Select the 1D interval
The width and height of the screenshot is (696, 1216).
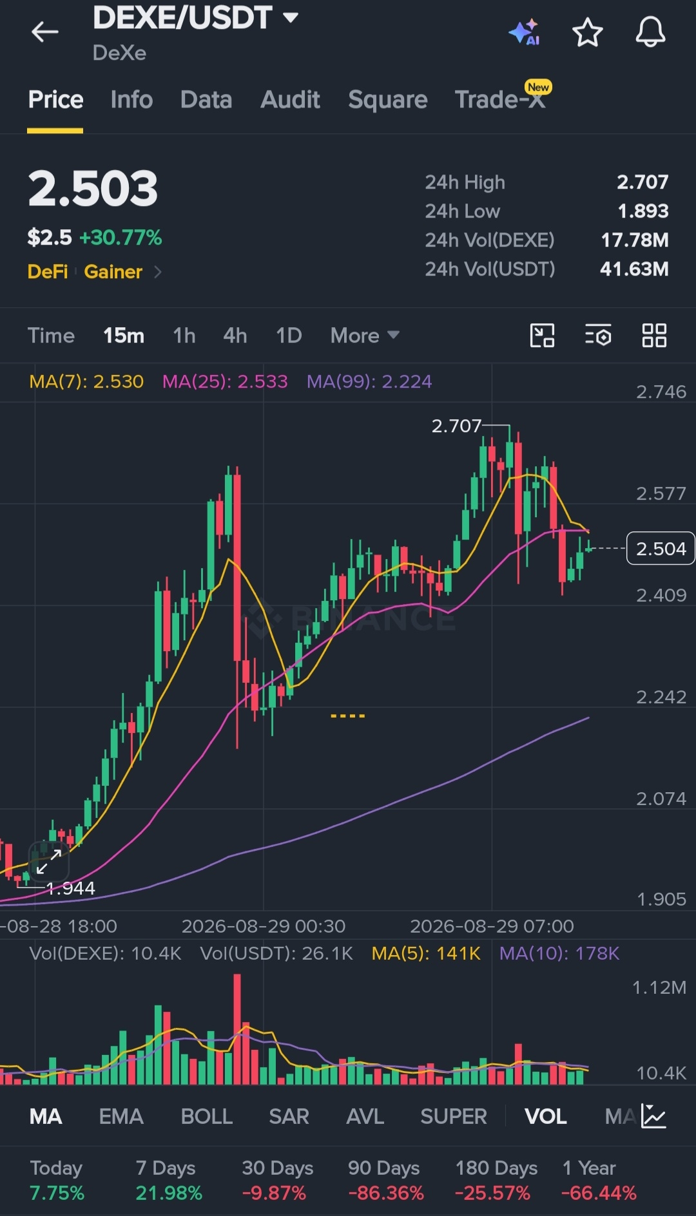click(289, 336)
